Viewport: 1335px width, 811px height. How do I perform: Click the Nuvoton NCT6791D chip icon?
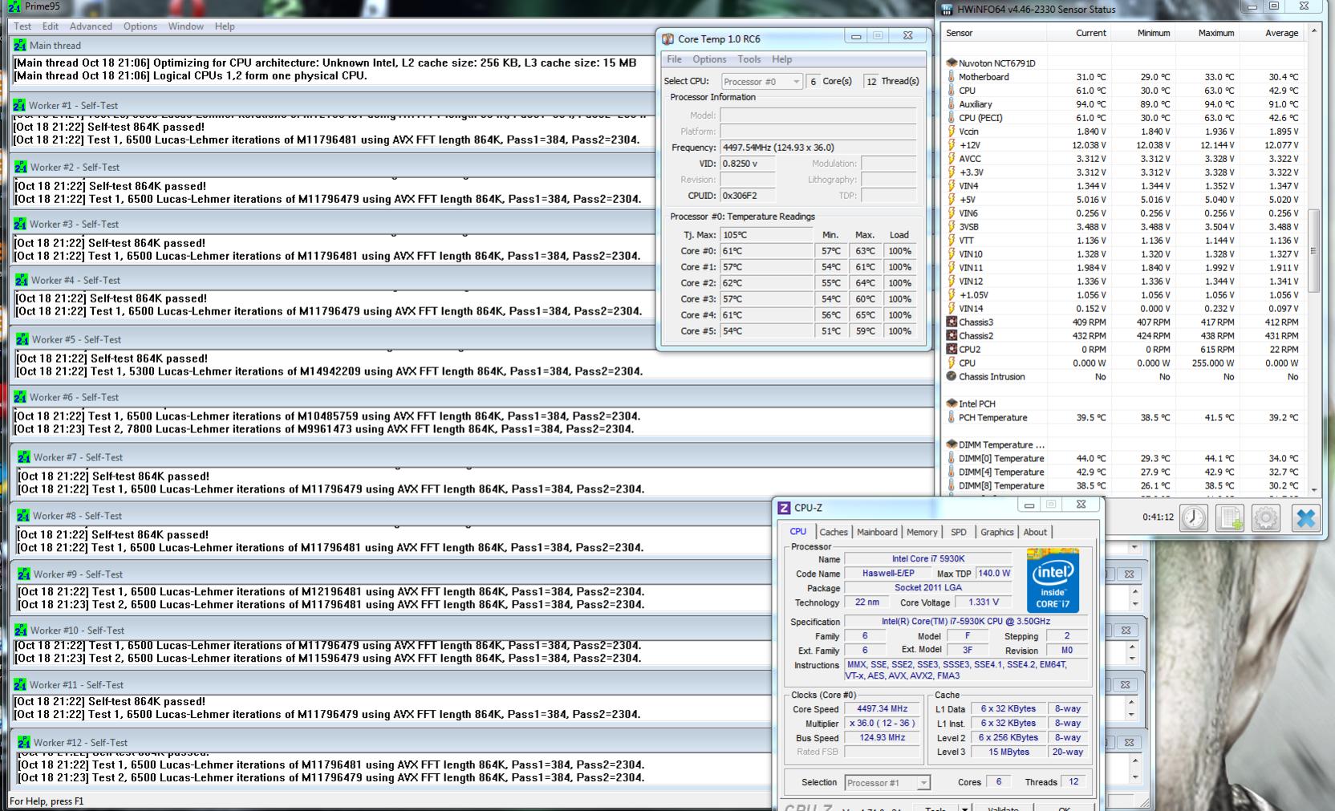pyautogui.click(x=952, y=63)
